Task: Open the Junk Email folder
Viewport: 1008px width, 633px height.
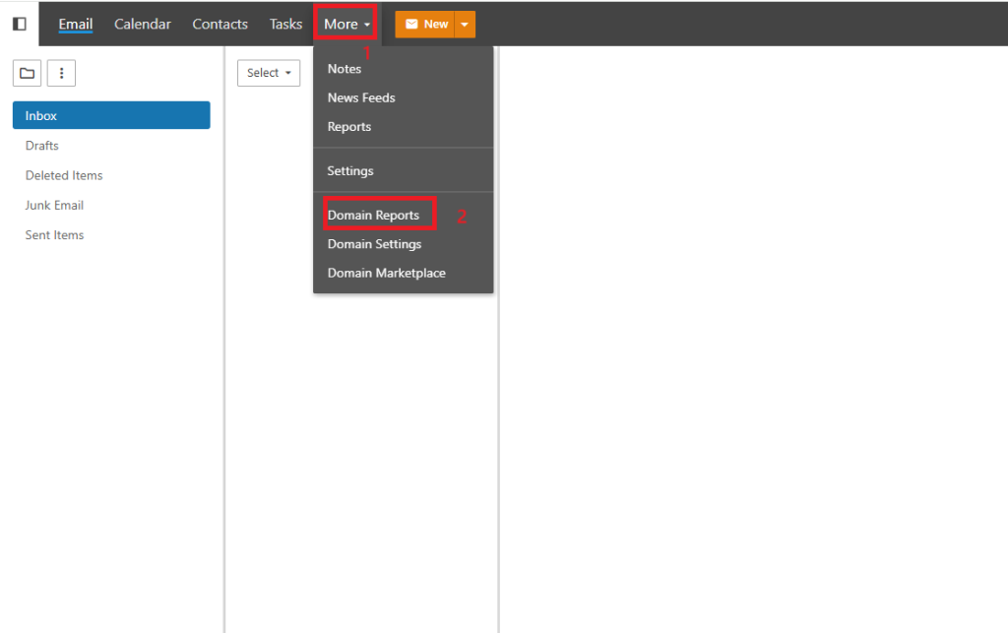Action: coord(54,205)
